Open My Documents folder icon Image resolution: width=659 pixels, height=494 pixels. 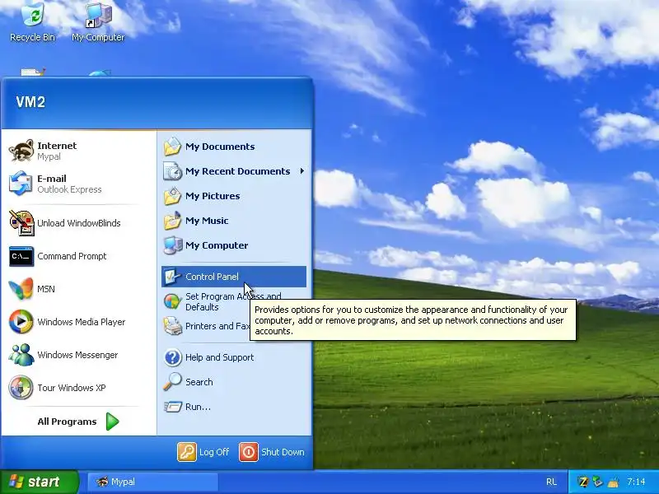click(172, 147)
